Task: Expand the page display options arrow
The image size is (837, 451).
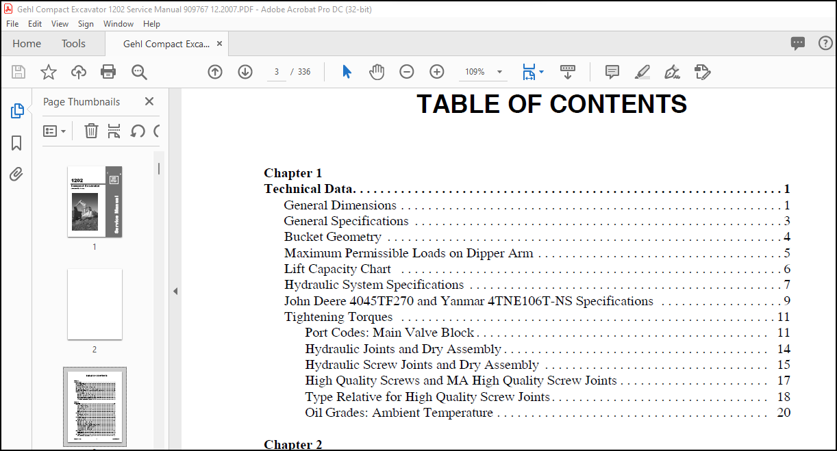Action: point(541,72)
